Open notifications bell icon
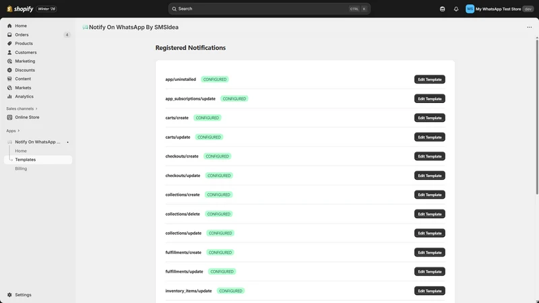 [x=456, y=9]
